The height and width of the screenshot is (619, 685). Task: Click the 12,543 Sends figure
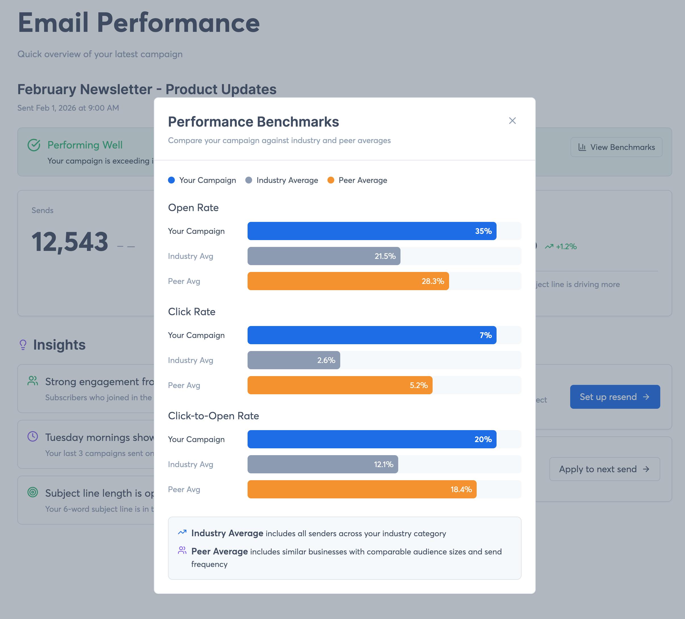70,242
